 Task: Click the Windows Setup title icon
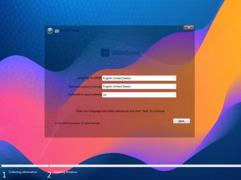57,31
